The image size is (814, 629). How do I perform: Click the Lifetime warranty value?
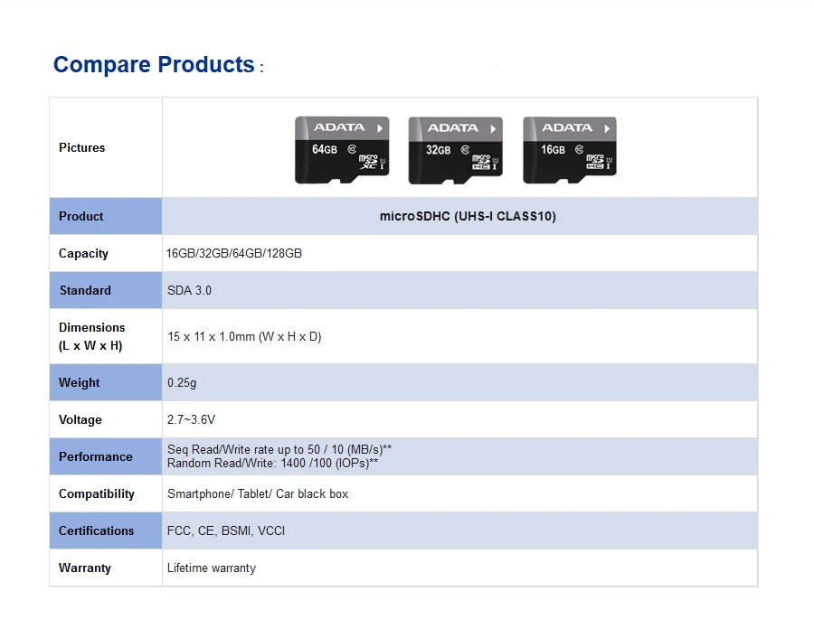tap(212, 568)
